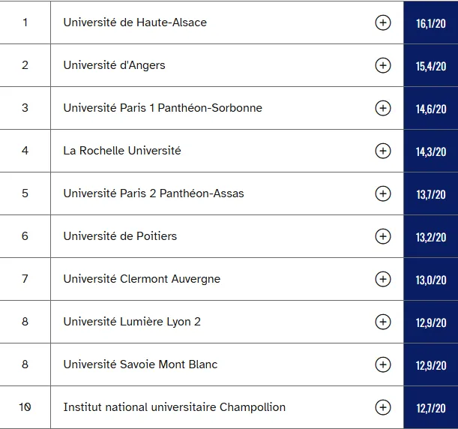
Task: Click plus icon next to La Rochelle Université
Action: 382,151
